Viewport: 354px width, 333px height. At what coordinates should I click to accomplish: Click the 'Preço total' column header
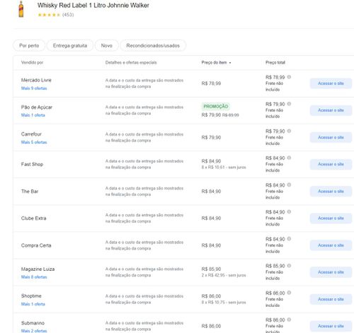pos(275,62)
